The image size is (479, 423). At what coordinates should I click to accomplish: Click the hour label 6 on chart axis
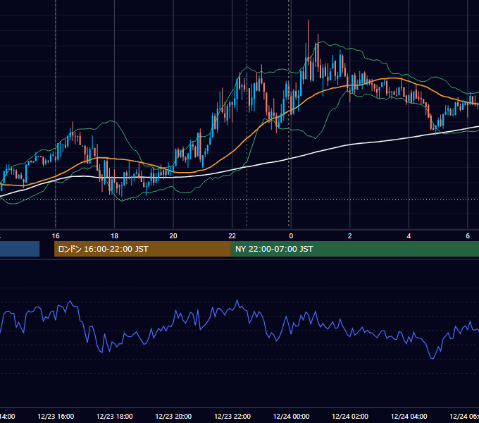click(x=468, y=236)
